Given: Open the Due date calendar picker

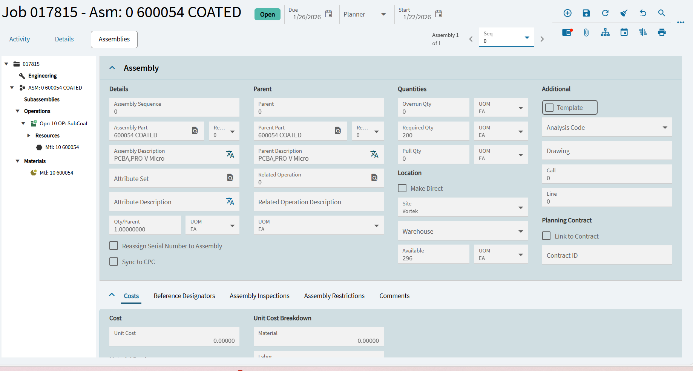Looking at the screenshot, I should pyautogui.click(x=328, y=14).
